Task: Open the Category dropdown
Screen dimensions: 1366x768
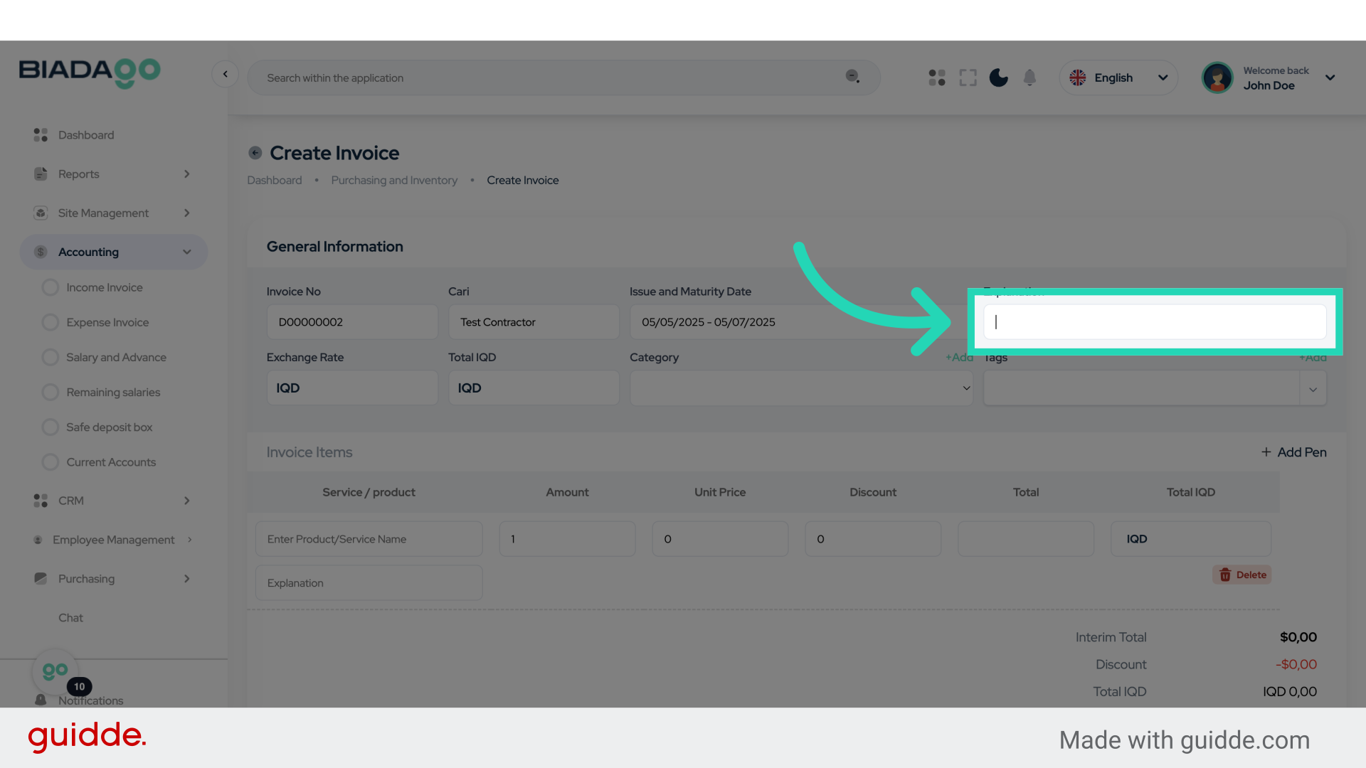Action: tap(800, 388)
